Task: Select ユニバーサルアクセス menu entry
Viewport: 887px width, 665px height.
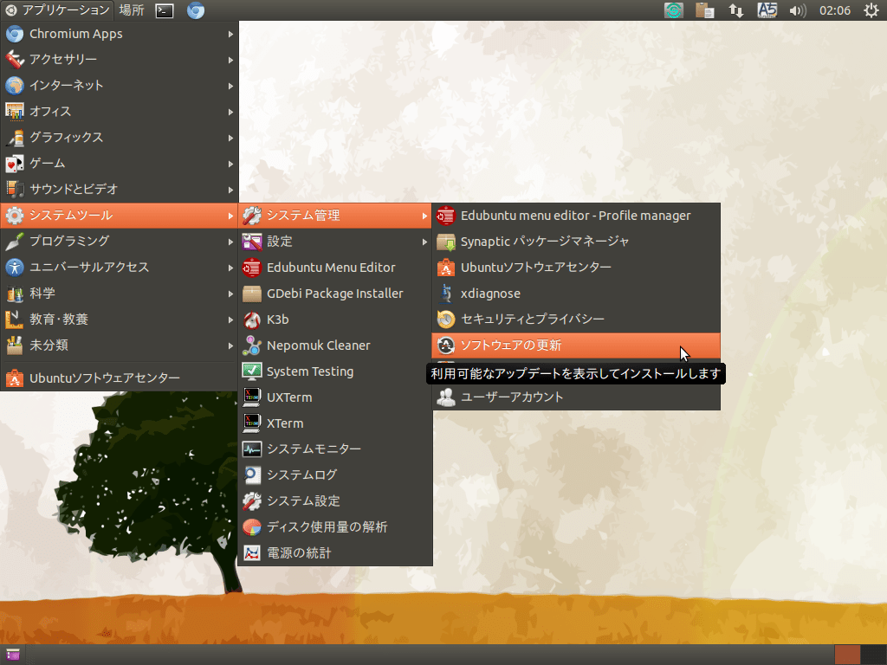Action: 120,267
